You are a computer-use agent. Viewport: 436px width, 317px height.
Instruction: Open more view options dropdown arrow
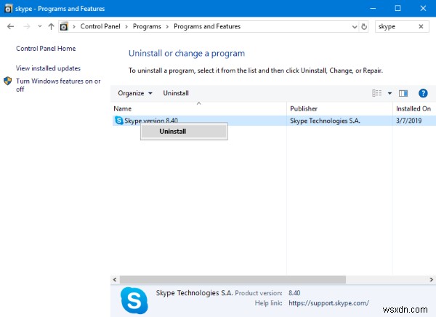coord(389,93)
